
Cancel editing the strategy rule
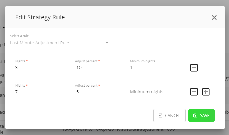coord(169,116)
